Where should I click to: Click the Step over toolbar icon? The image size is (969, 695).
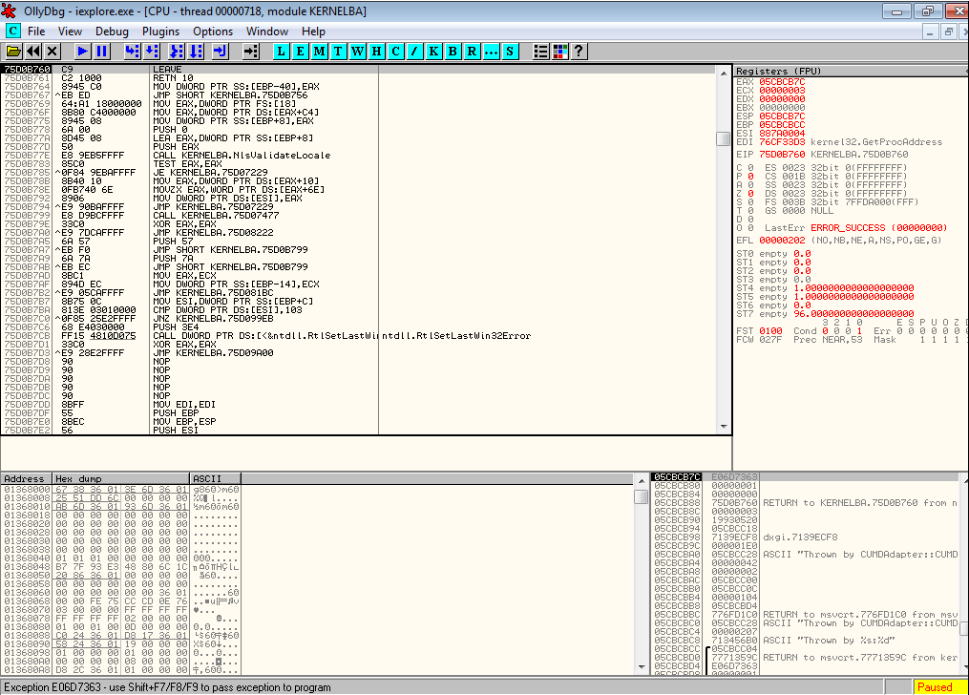tap(152, 52)
